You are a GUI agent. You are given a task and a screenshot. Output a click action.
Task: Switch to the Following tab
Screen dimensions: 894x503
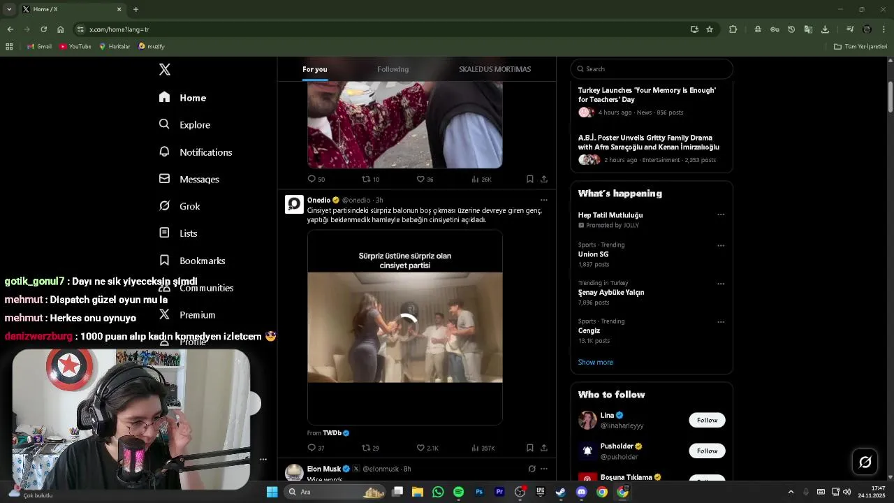393,69
